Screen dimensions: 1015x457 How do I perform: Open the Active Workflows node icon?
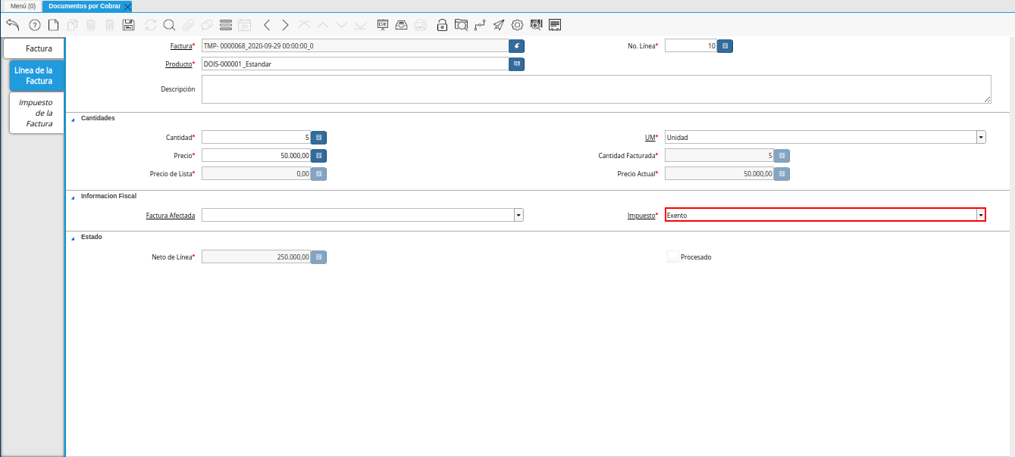(x=480, y=25)
